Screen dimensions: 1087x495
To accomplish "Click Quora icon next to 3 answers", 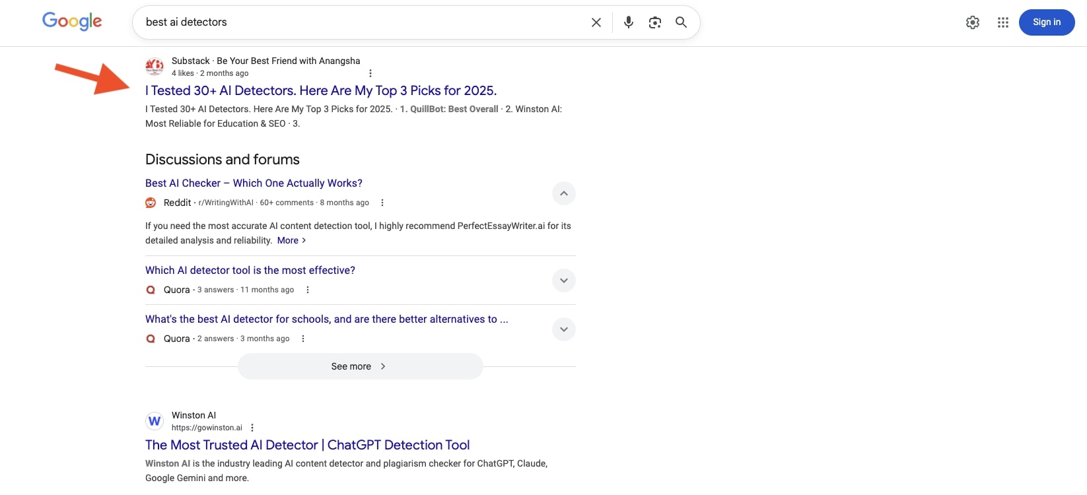I will (151, 290).
